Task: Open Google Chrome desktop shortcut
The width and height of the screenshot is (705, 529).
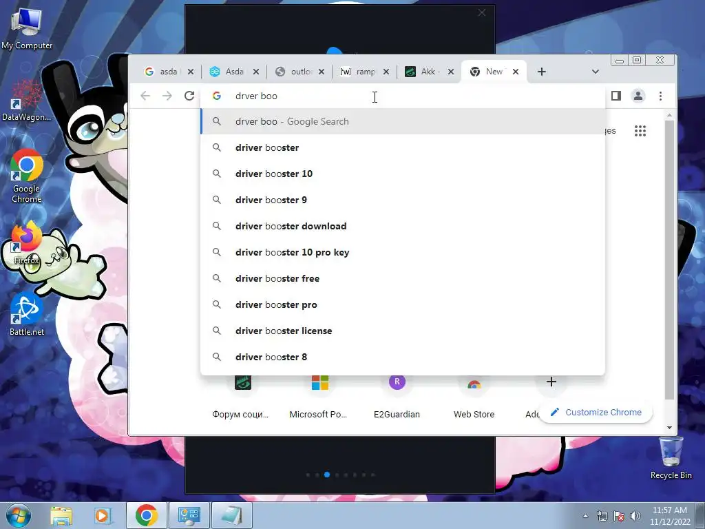Action: 27,176
